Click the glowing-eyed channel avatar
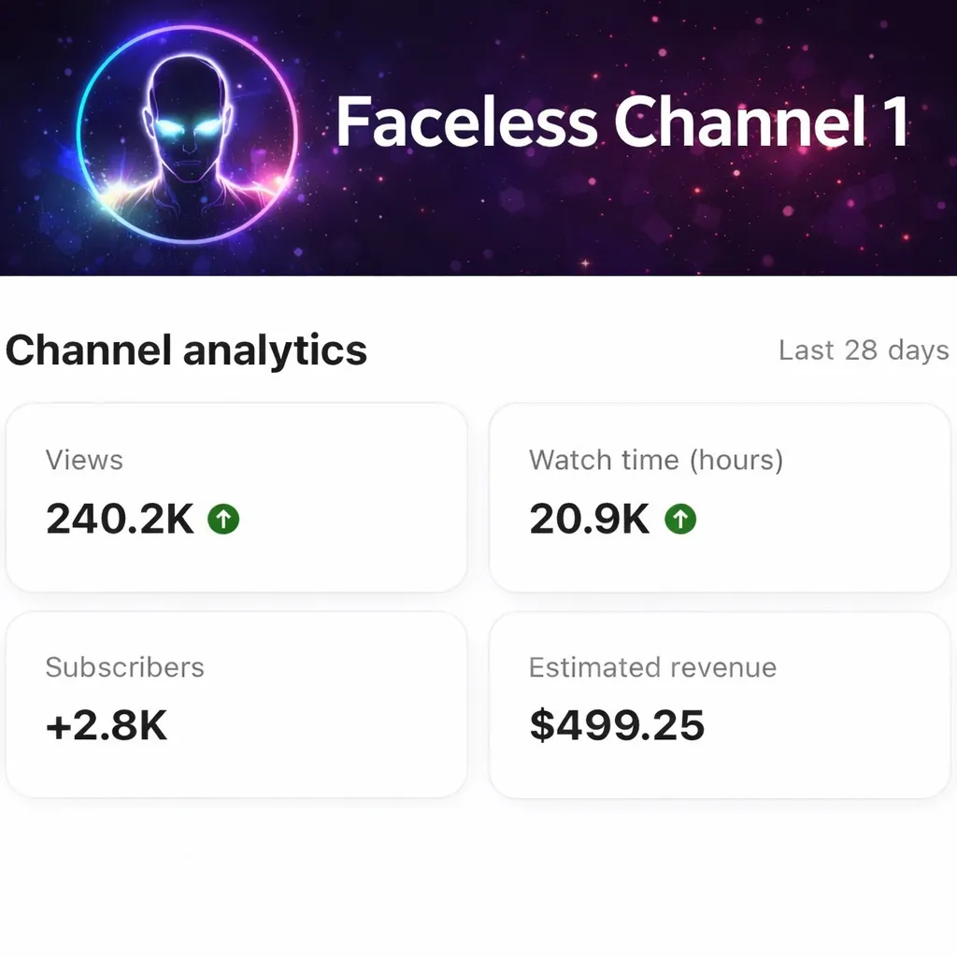The image size is (957, 957). coord(188,136)
